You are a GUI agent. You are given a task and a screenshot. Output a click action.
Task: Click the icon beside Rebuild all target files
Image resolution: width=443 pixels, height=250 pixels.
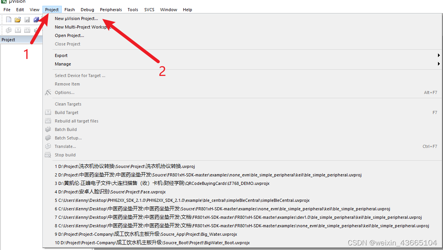point(48,121)
